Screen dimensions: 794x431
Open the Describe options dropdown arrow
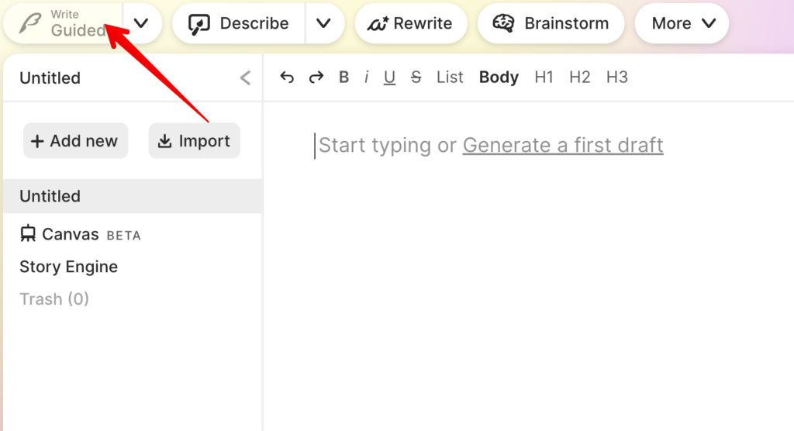click(323, 23)
